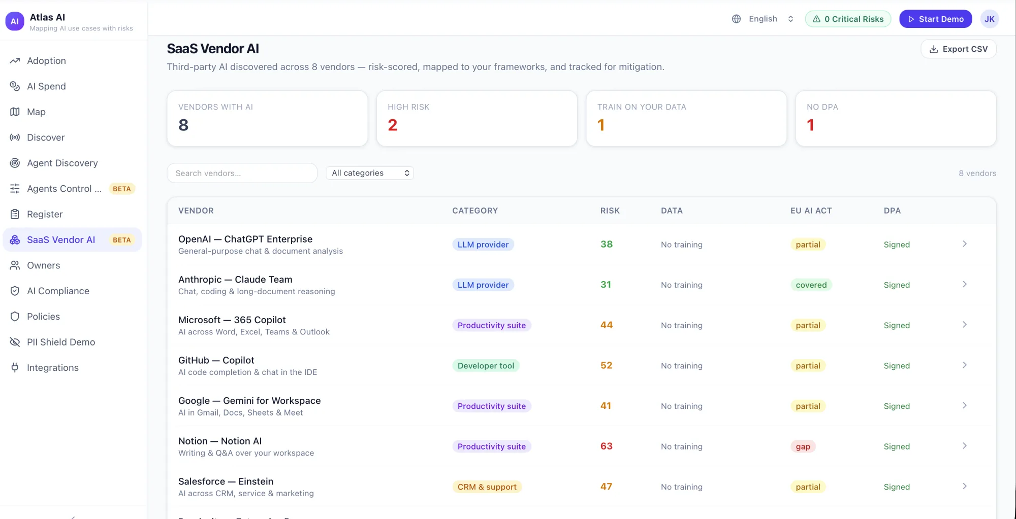This screenshot has width=1016, height=519.
Task: Click the AI Compliance shield-check icon
Action: point(15,291)
